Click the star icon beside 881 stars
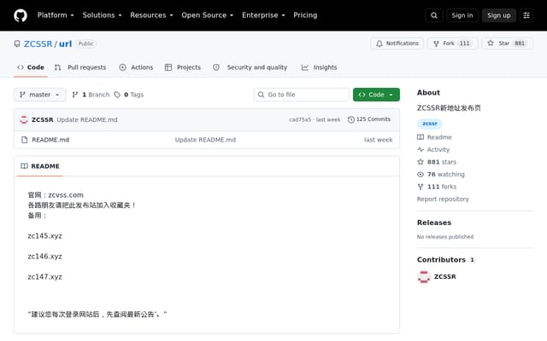 pyautogui.click(x=421, y=162)
